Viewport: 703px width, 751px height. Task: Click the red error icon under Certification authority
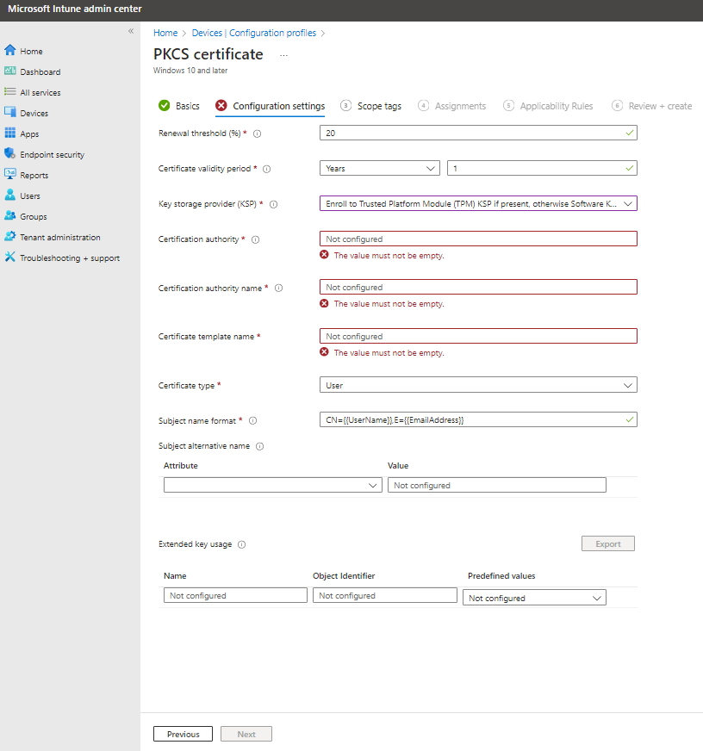[x=325, y=255]
